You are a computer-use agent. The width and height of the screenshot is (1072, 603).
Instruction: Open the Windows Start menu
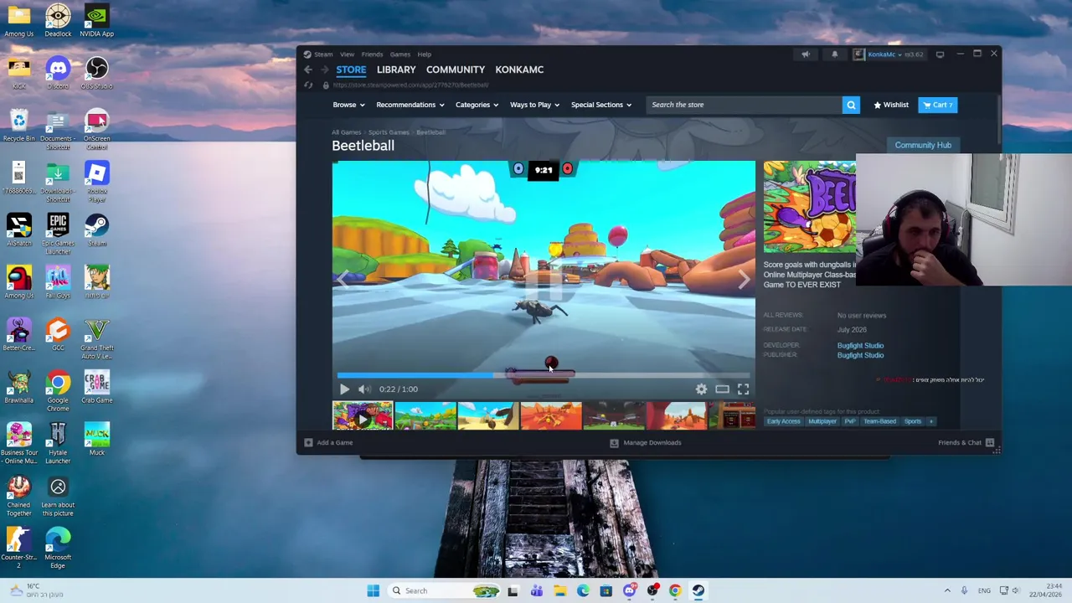click(x=374, y=590)
